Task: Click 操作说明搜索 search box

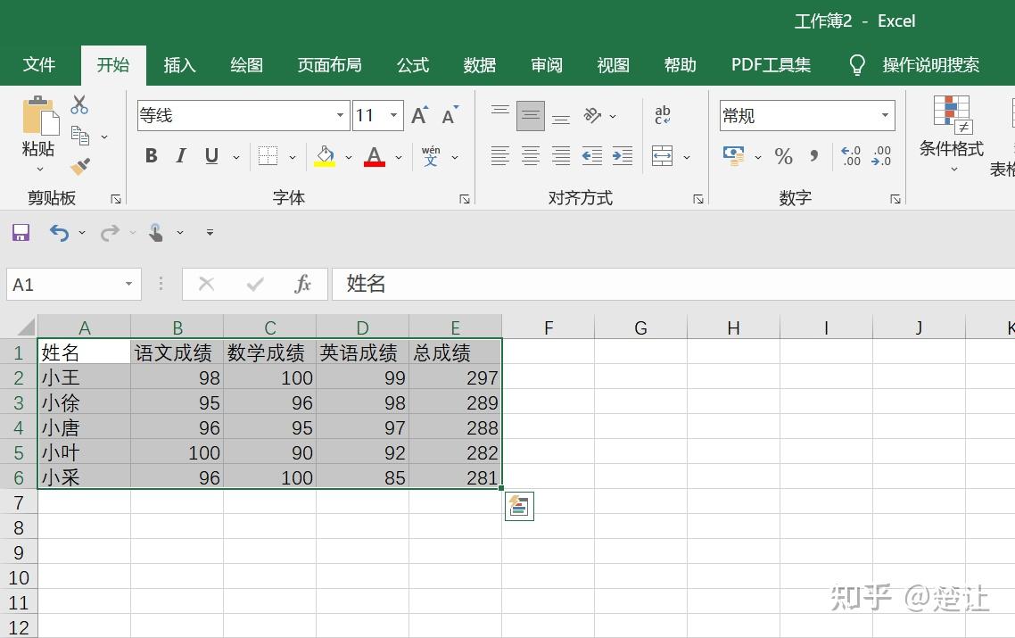Action: pos(930,65)
